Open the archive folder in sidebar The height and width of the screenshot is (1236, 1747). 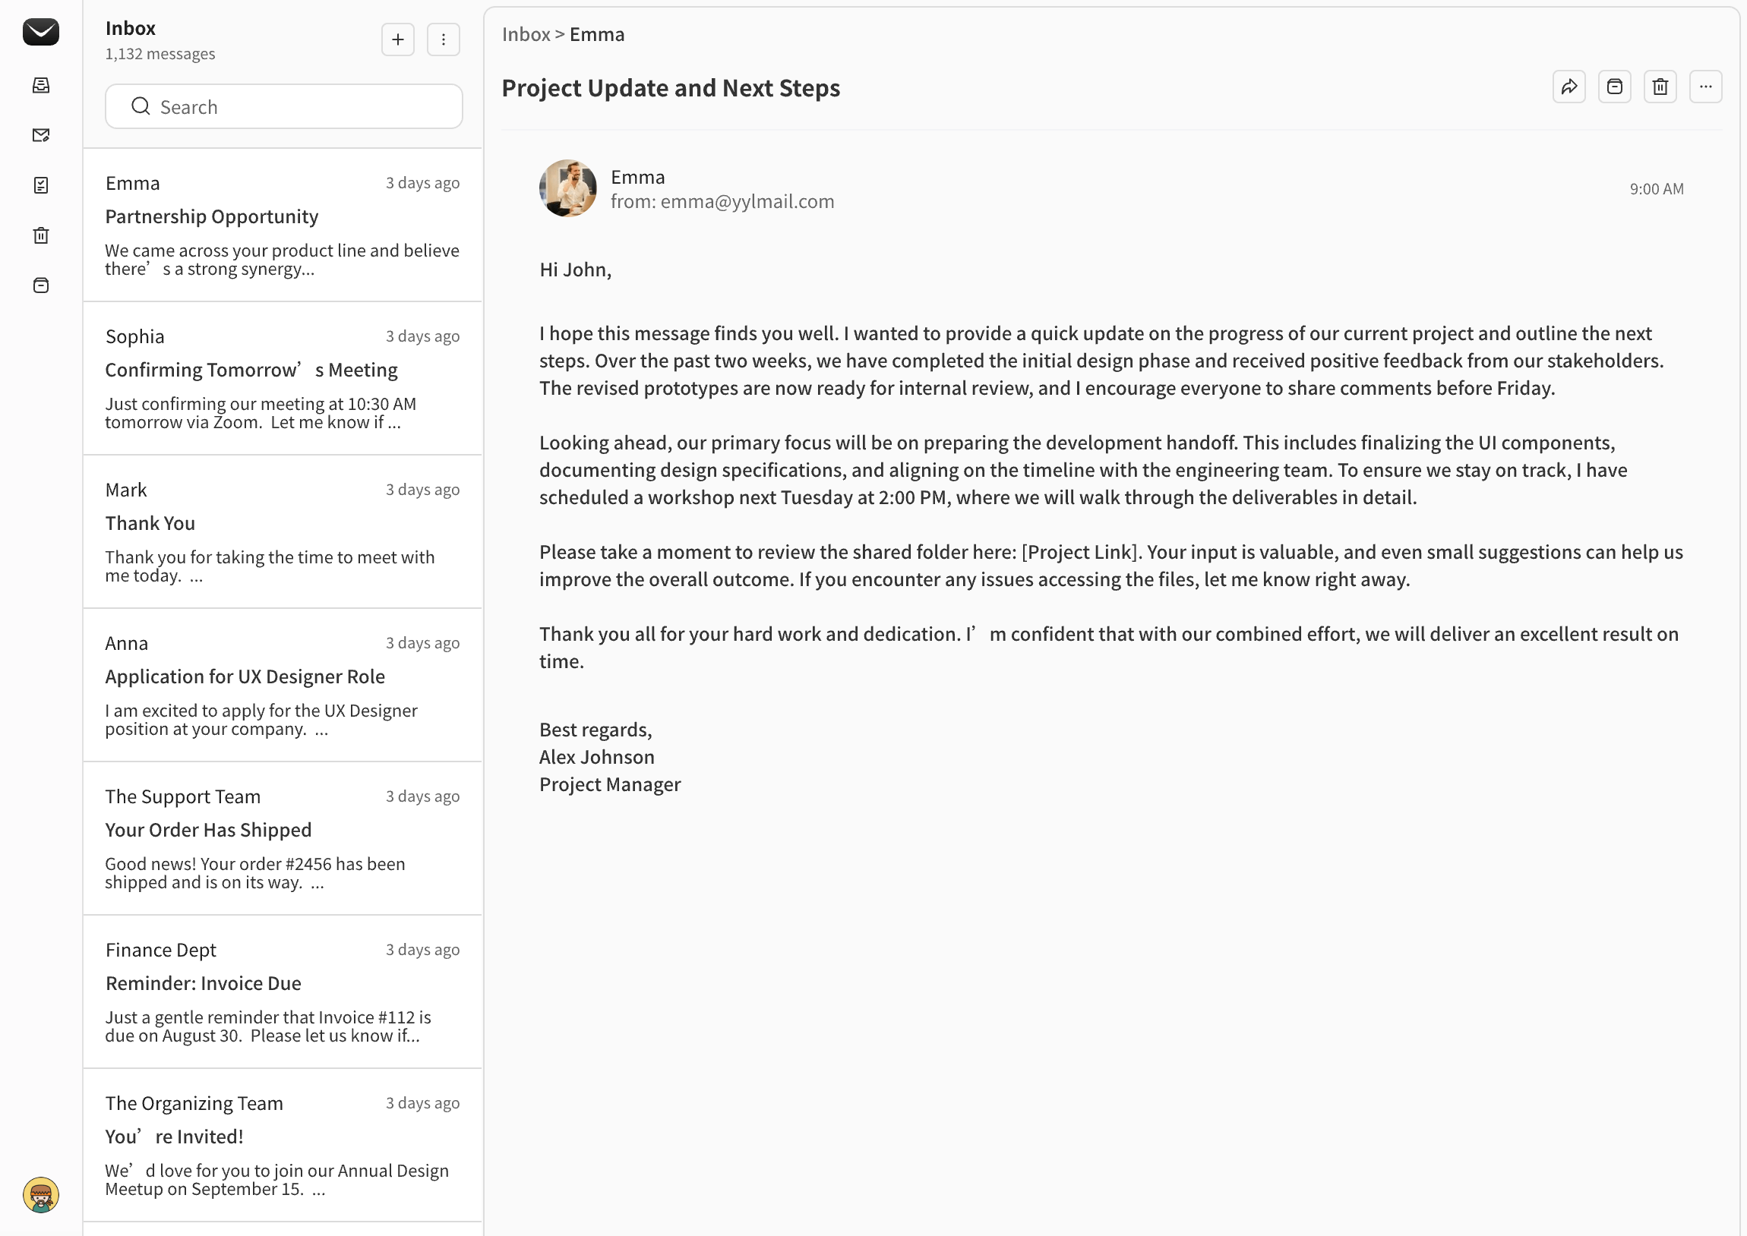41,285
